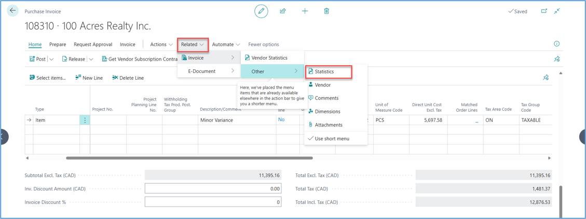Click Delete Line action
586x219 pixels.
click(128, 78)
